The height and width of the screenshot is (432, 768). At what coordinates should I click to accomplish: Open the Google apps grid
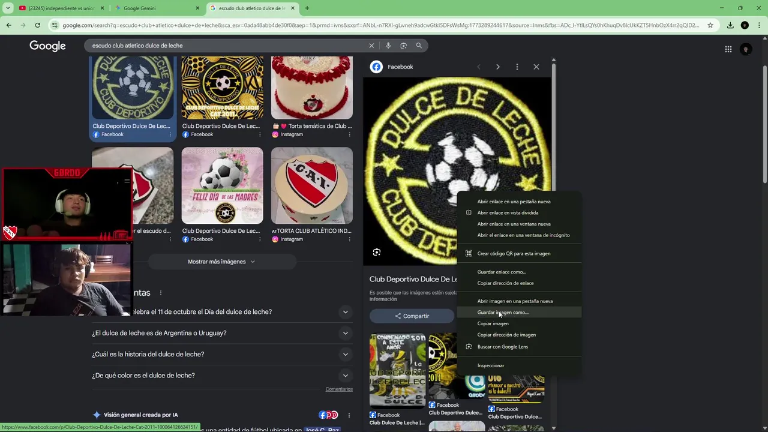click(x=728, y=49)
